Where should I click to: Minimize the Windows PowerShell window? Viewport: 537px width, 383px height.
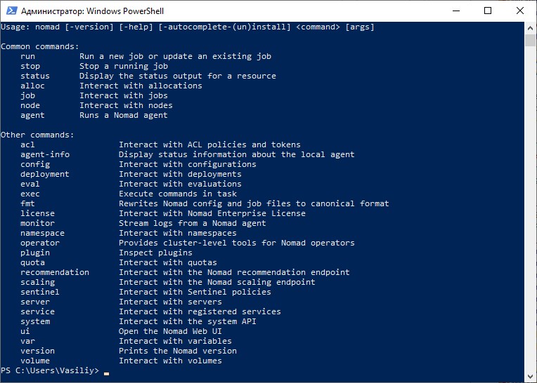click(456, 11)
